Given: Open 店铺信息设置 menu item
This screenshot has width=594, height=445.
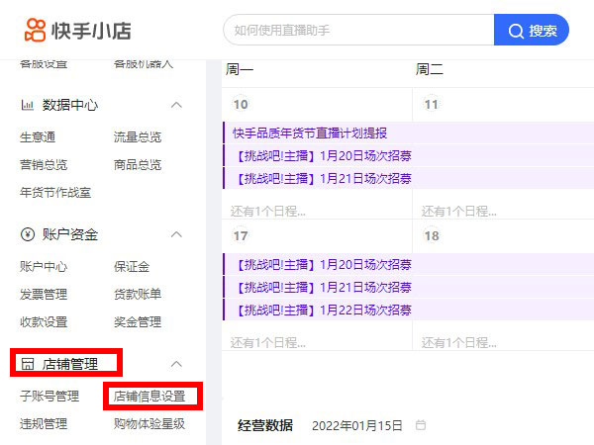Looking at the screenshot, I should (149, 397).
